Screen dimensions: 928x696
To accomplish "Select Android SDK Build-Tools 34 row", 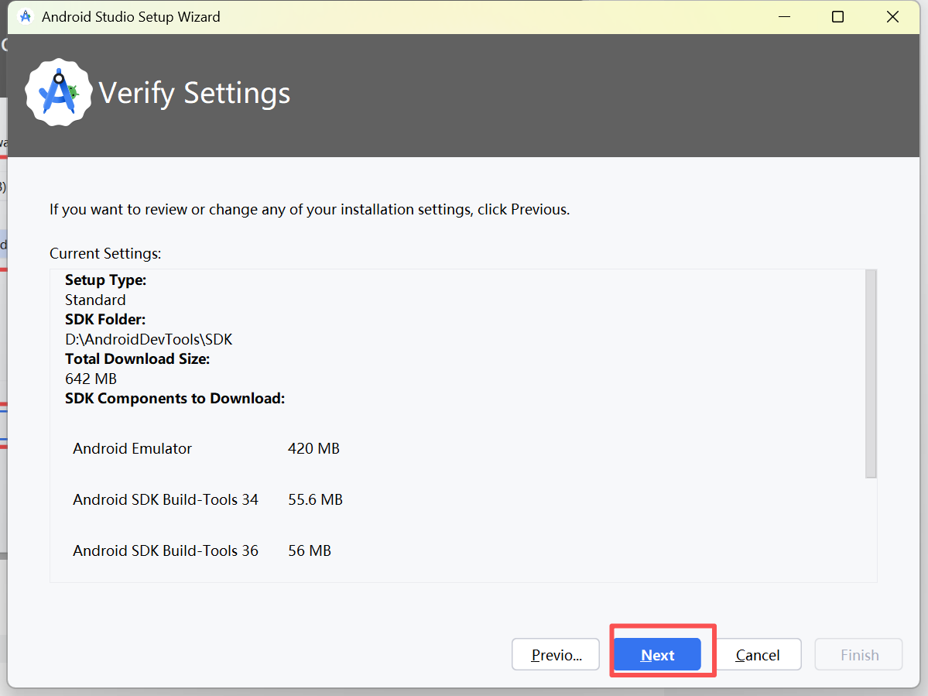I will (207, 499).
